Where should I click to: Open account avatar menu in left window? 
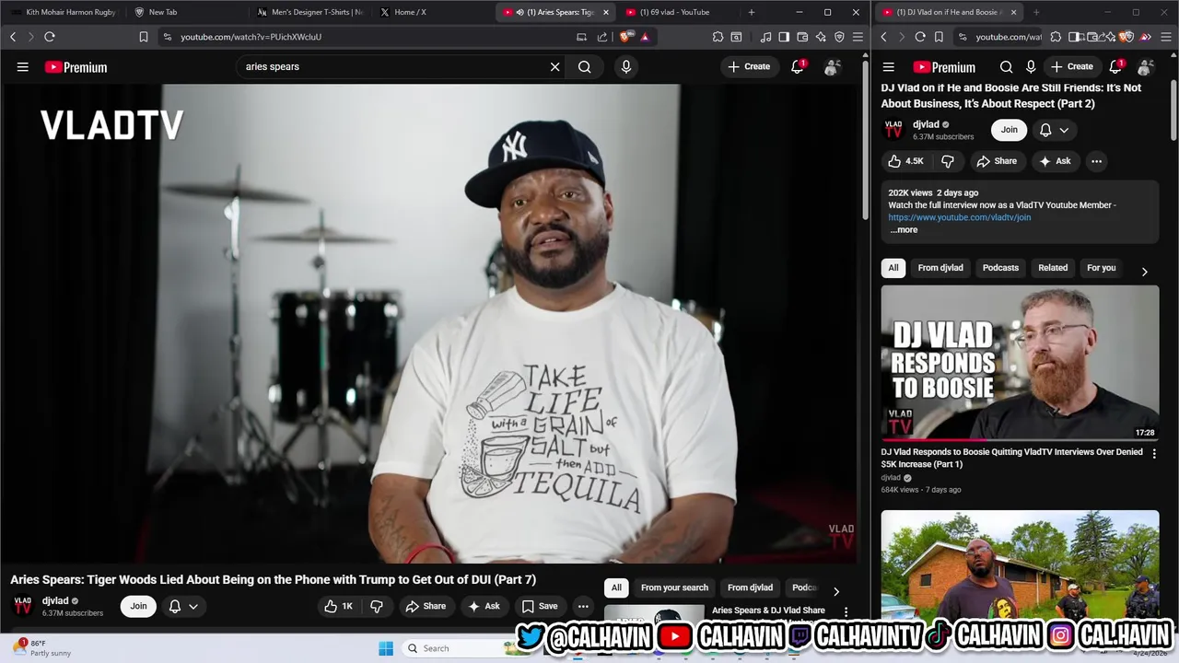832,67
